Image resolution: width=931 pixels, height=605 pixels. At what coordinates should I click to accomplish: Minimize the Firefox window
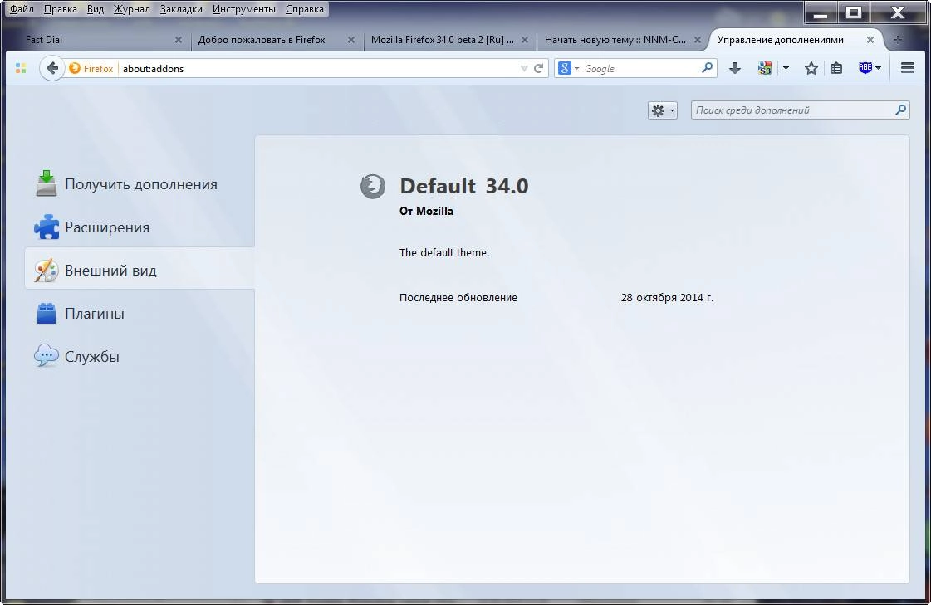click(x=821, y=12)
